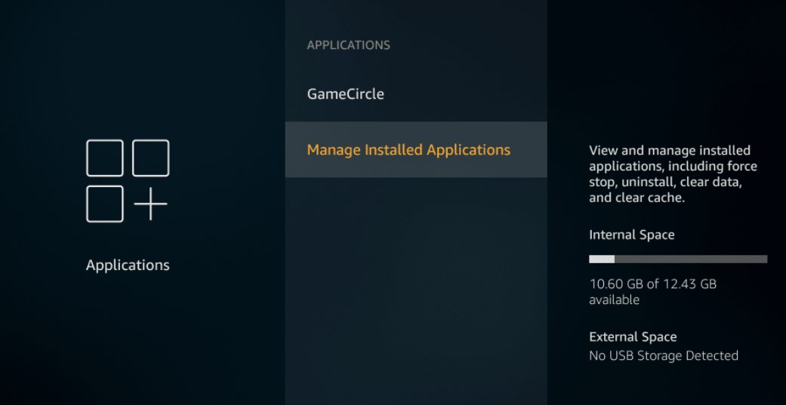Click the "No USB Storage Detected" text

[664, 356]
